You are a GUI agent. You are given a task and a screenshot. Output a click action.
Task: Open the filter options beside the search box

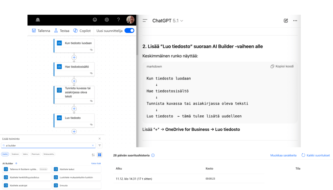pos(100,145)
